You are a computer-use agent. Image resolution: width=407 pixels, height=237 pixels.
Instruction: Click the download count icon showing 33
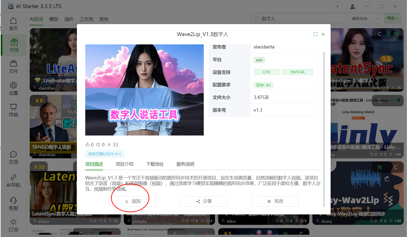point(109,144)
